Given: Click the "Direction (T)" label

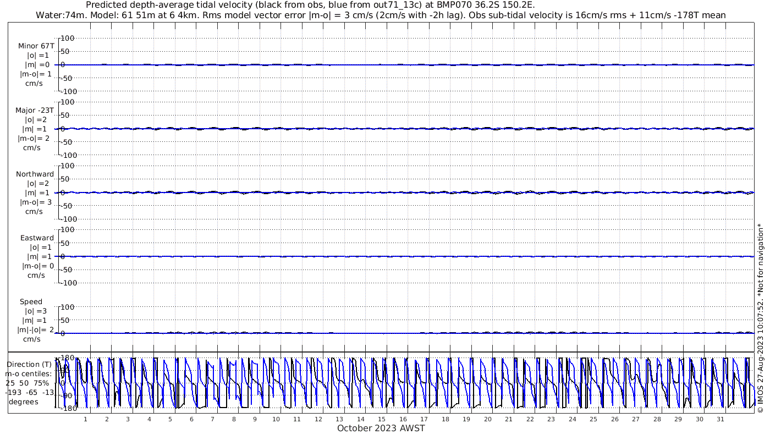Looking at the screenshot, I should 29,365.
